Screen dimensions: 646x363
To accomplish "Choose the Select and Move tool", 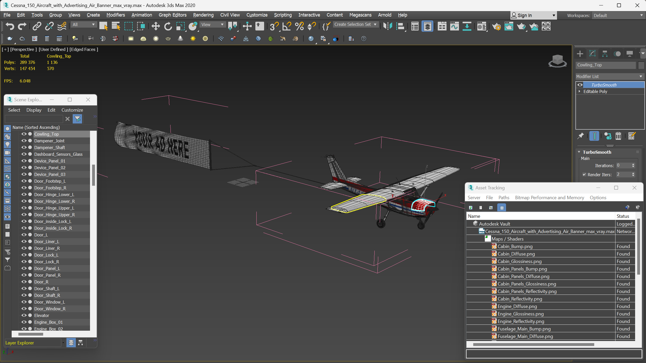I will pos(155,26).
